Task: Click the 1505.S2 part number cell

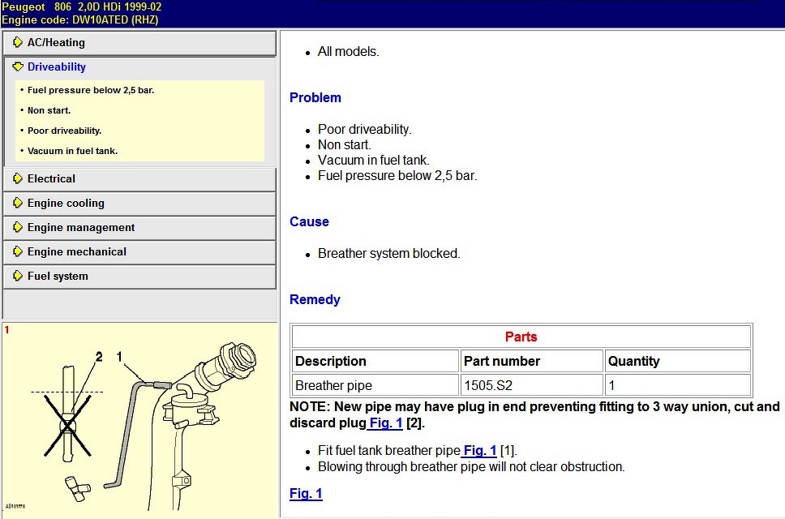Action: click(532, 385)
